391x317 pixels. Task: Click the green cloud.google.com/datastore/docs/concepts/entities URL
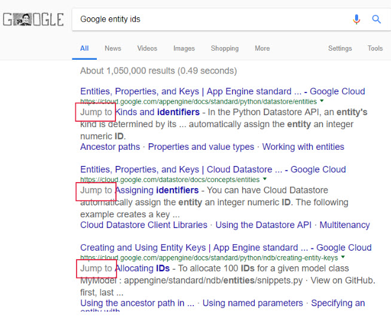[x=170, y=180]
